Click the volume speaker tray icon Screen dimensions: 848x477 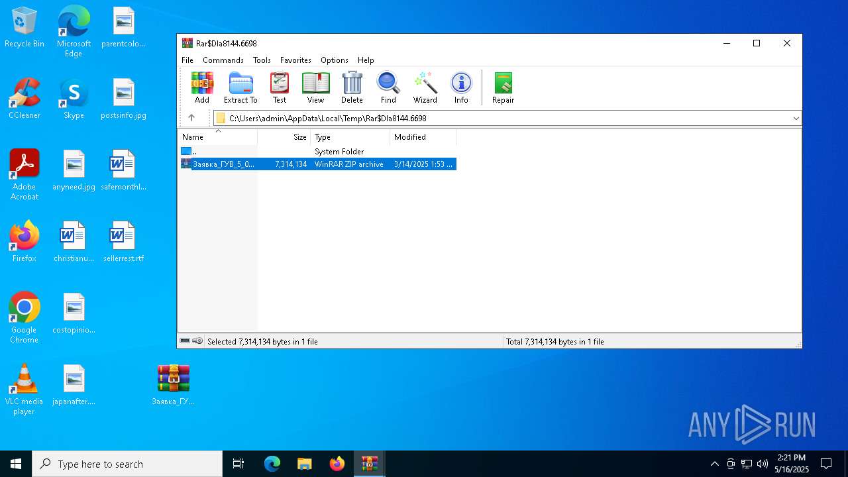point(762,464)
